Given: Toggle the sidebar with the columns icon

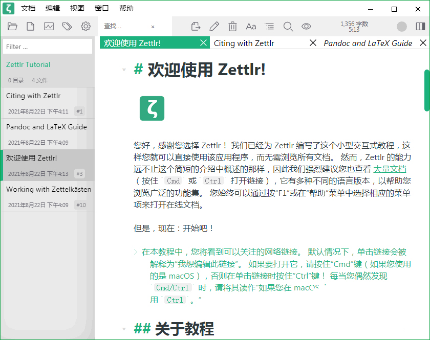Looking at the screenshot, I should (420, 26).
